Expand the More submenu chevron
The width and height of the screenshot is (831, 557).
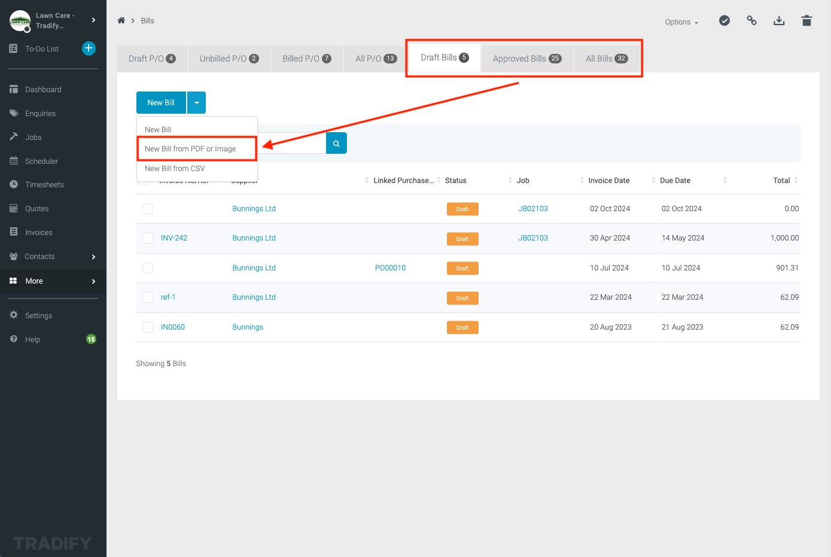[93, 281]
